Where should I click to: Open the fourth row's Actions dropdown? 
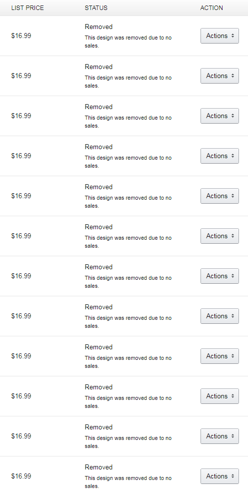pos(219,156)
